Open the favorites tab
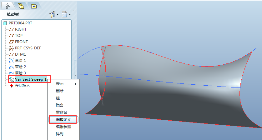The width and height of the screenshot is (262, 140). click(33, 5)
